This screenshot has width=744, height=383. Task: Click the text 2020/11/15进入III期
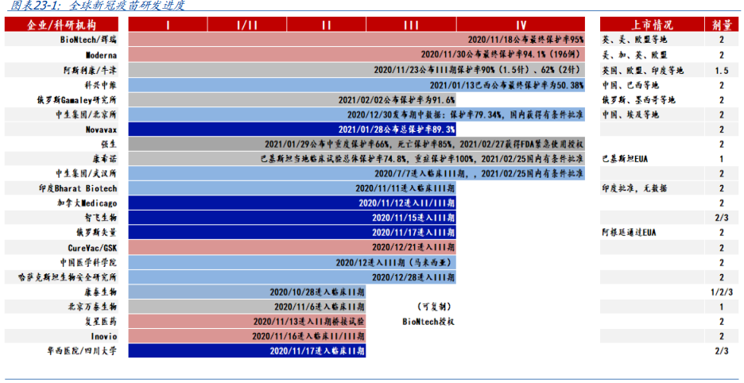click(x=413, y=218)
